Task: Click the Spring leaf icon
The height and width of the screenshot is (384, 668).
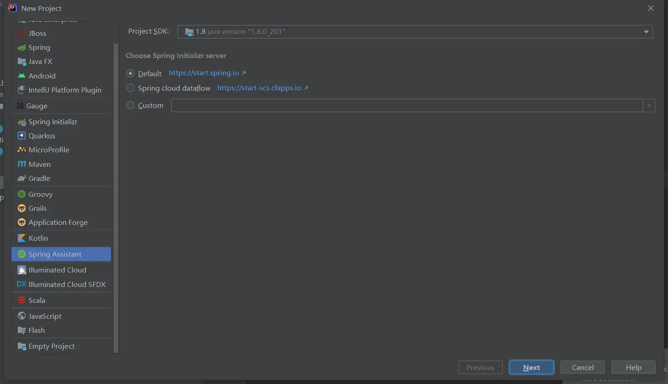Action: tap(22, 47)
